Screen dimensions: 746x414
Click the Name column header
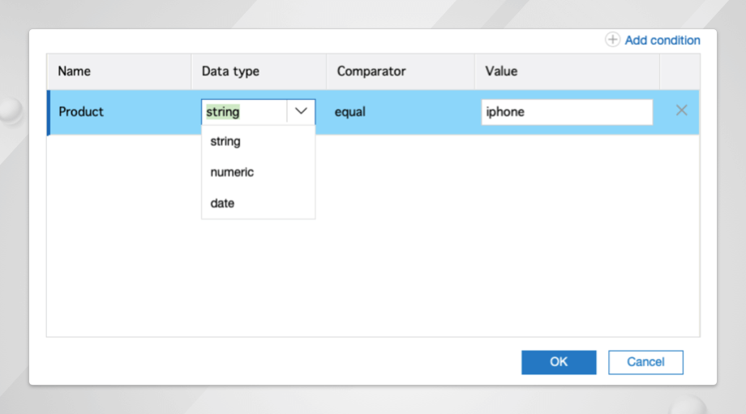[x=75, y=71]
